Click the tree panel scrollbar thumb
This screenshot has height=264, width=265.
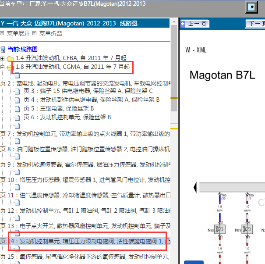tap(174, 68)
